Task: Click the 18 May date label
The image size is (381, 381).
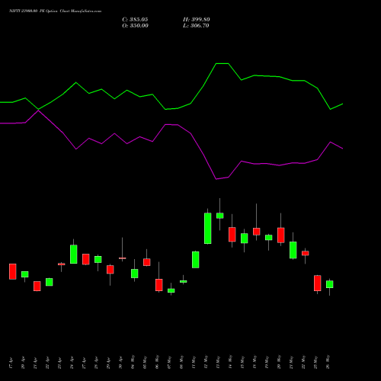Action: tap(255, 362)
